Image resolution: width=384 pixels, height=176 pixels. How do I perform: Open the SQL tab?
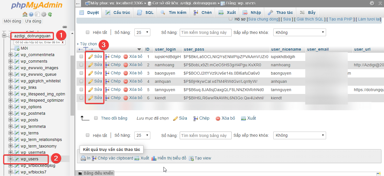click(x=145, y=12)
